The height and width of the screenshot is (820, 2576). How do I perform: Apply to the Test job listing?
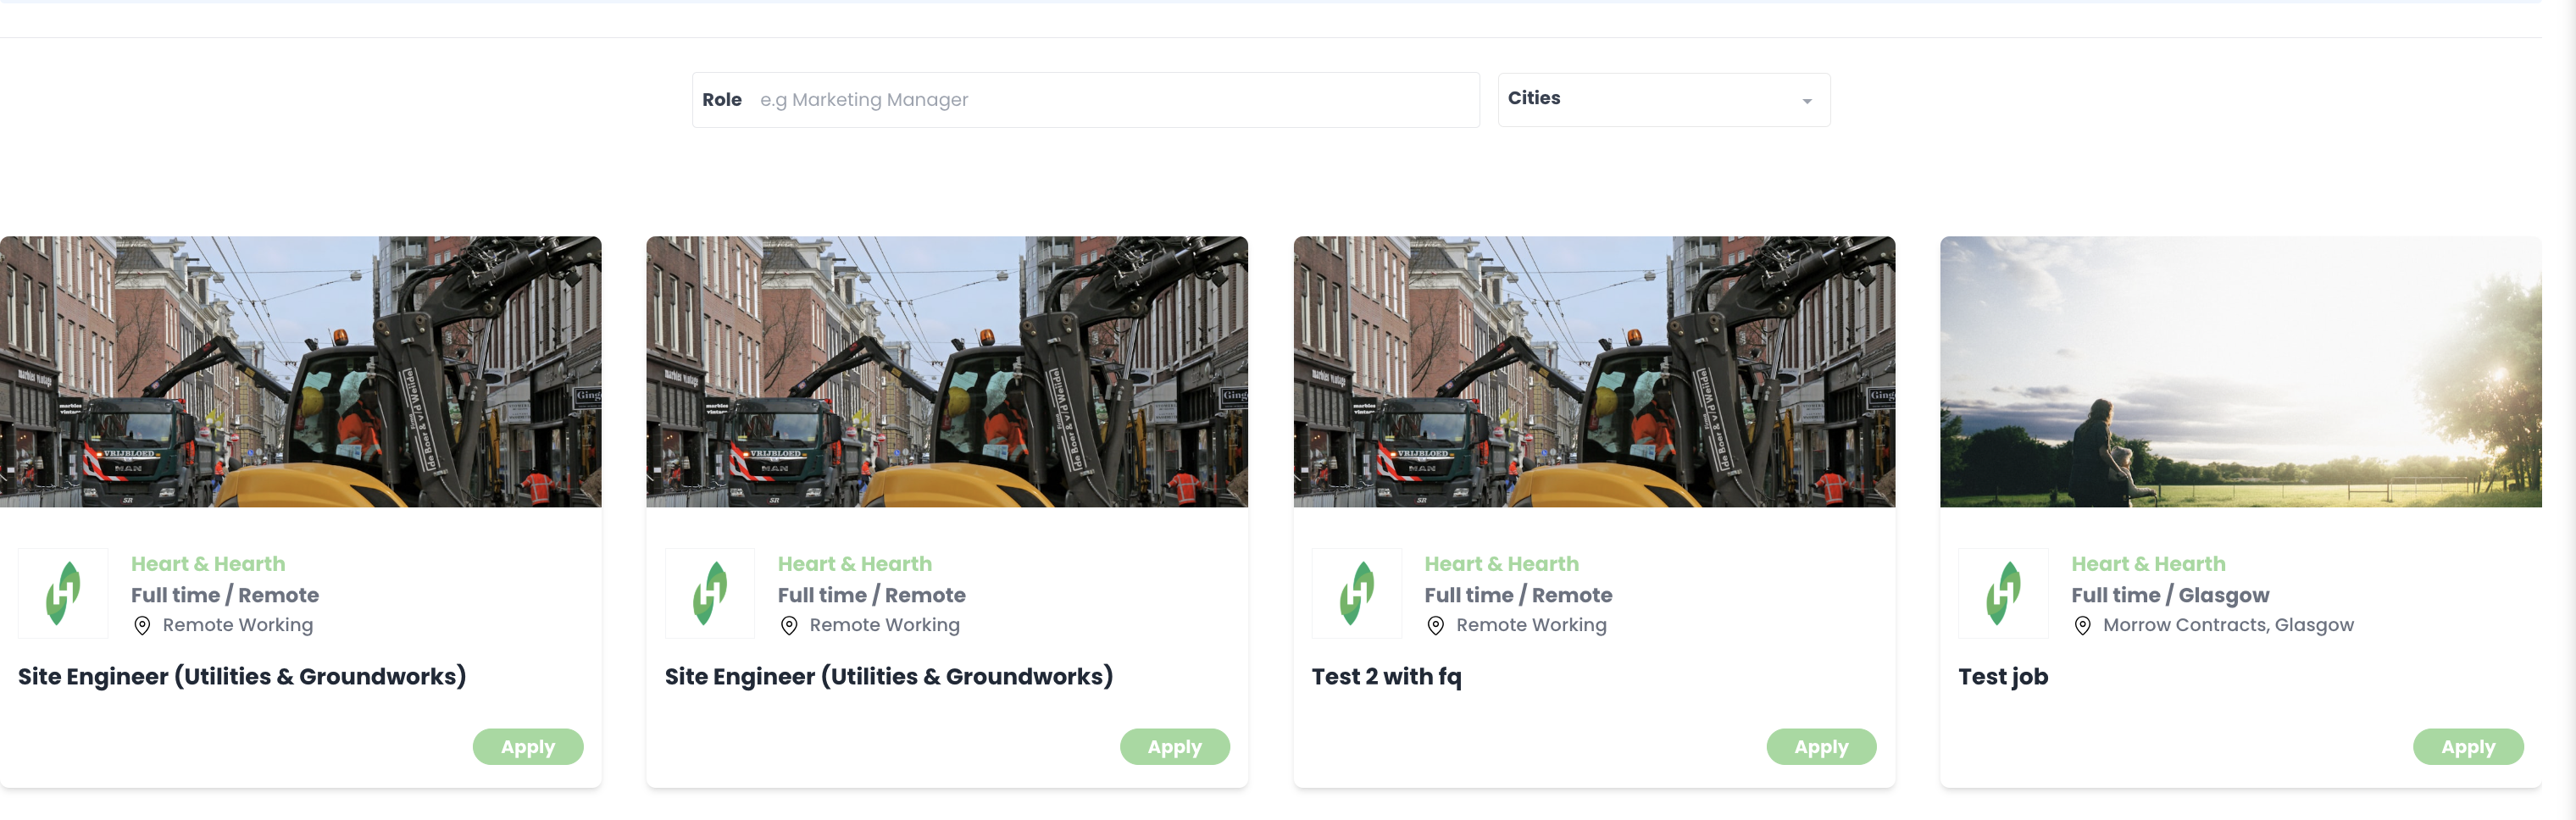[x=2468, y=747]
